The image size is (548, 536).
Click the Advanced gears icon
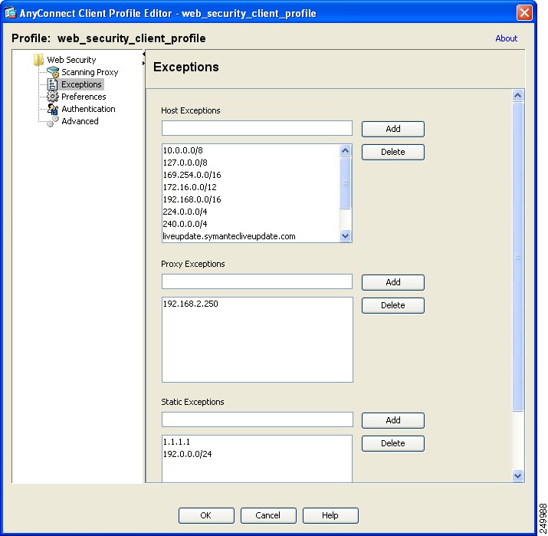tap(52, 121)
